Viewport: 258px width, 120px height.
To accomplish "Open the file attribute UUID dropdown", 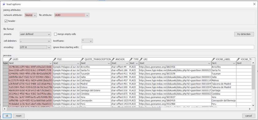I will point(72,15).
